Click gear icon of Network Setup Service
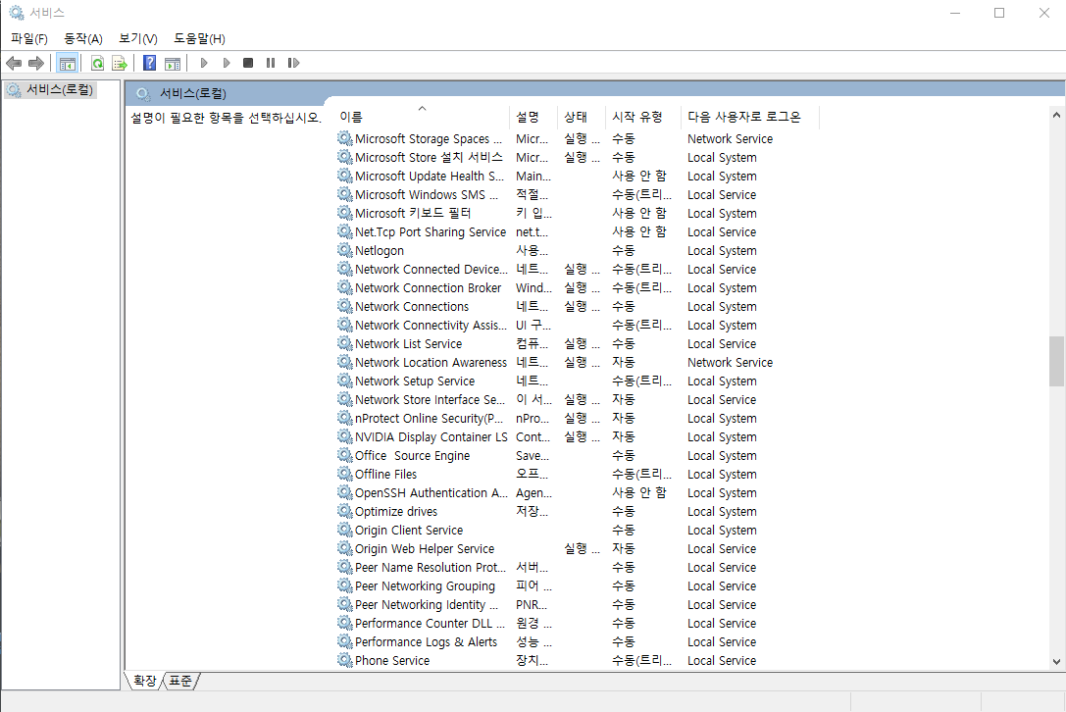 pos(345,381)
